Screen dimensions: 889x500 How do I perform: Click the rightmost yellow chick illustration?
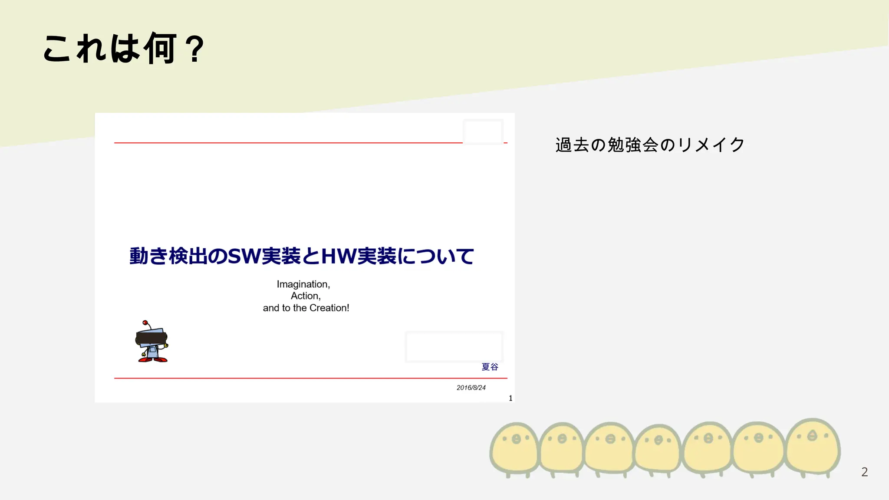[813, 446]
